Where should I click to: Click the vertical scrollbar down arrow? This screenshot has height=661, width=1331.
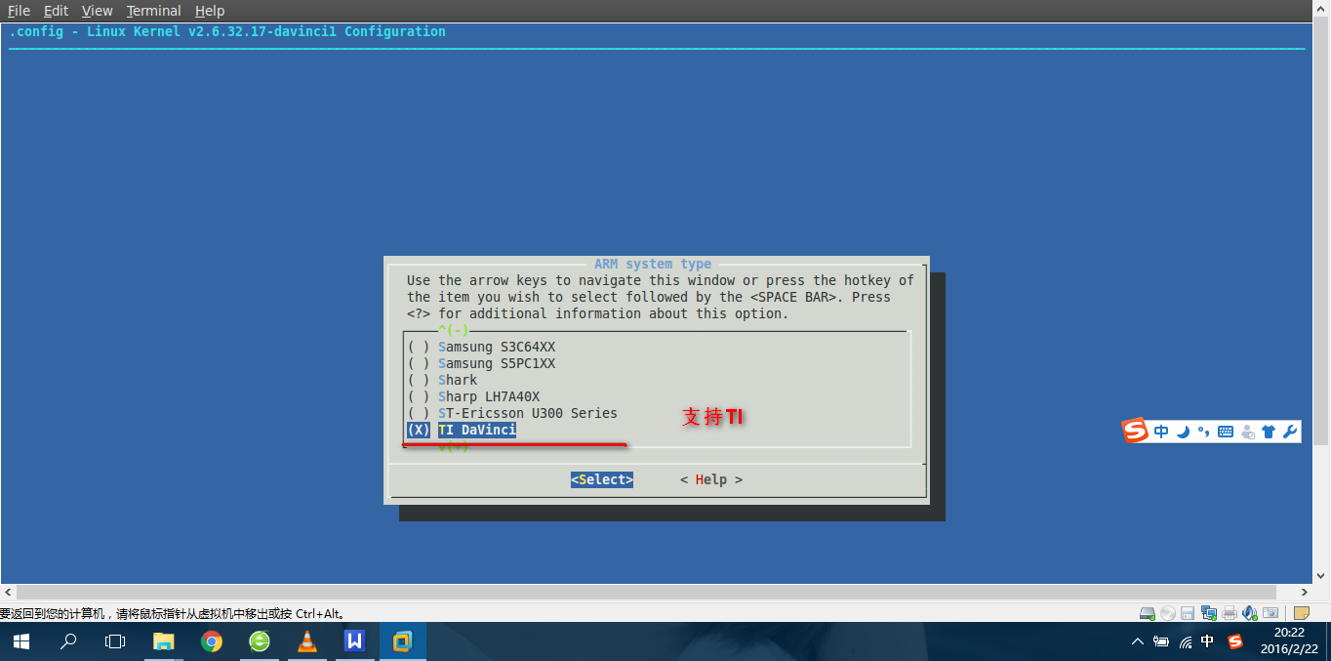point(1323,577)
